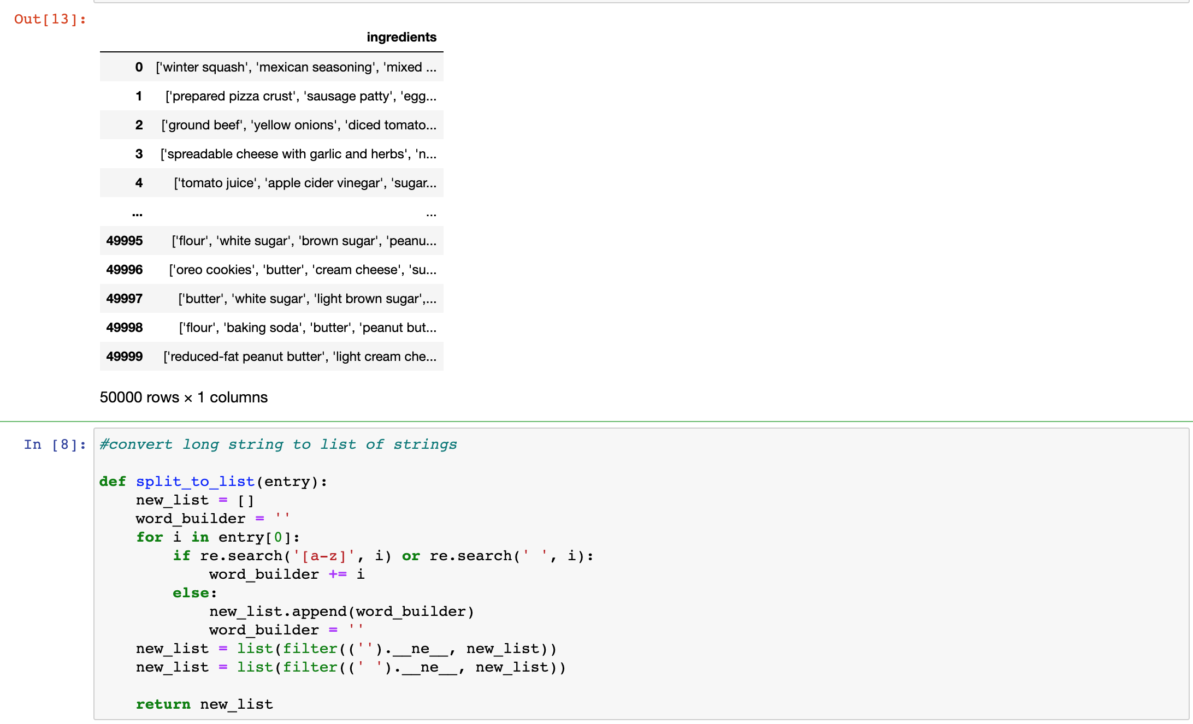Click row 49998 baking soda entry
The height and width of the screenshot is (724, 1193).
pyautogui.click(x=308, y=328)
